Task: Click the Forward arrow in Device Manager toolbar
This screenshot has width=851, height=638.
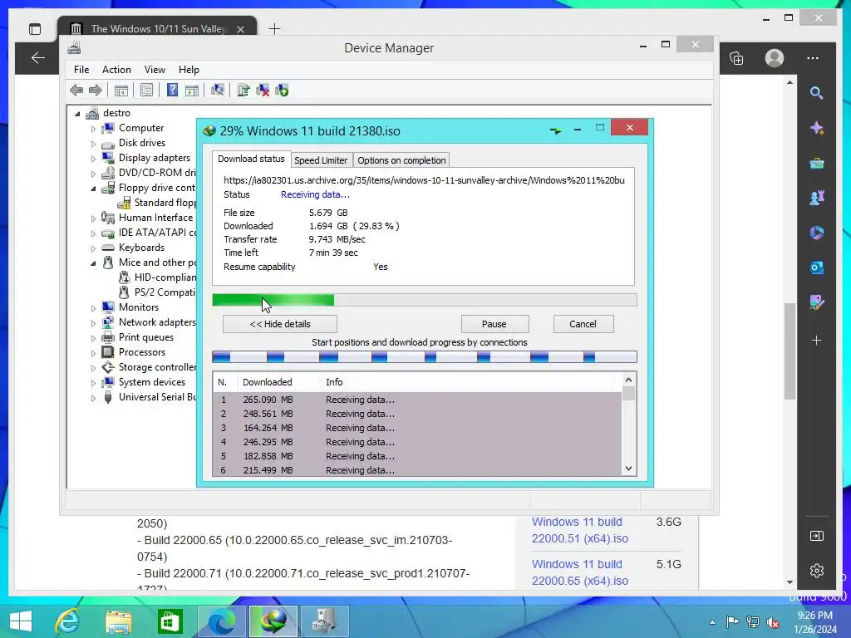Action: tap(96, 90)
